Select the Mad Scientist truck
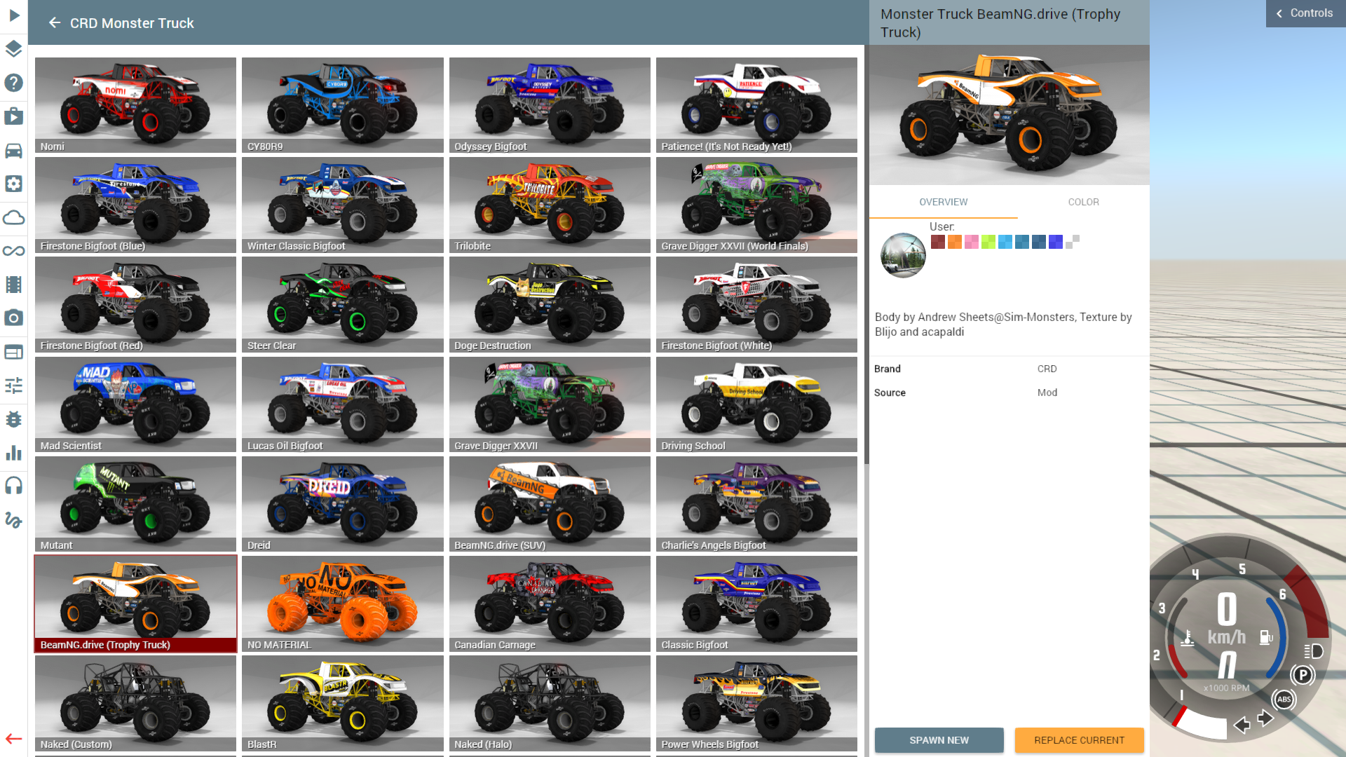1346x757 pixels. pos(135,404)
